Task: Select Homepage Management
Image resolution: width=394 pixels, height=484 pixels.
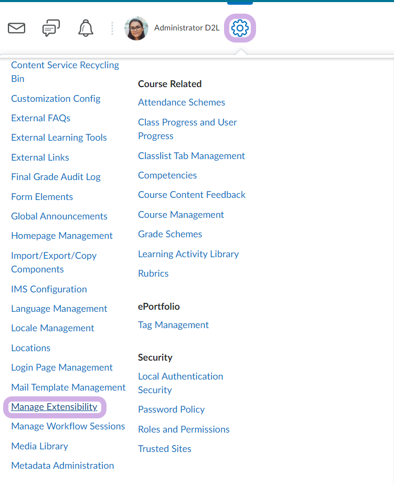Action: 62,236
